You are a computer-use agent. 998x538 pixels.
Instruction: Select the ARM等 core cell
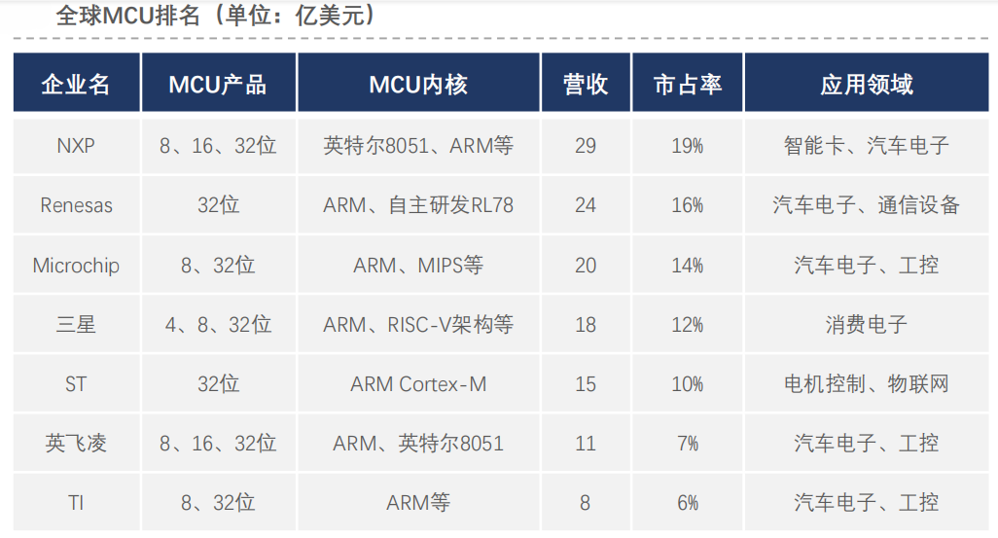tap(419, 502)
